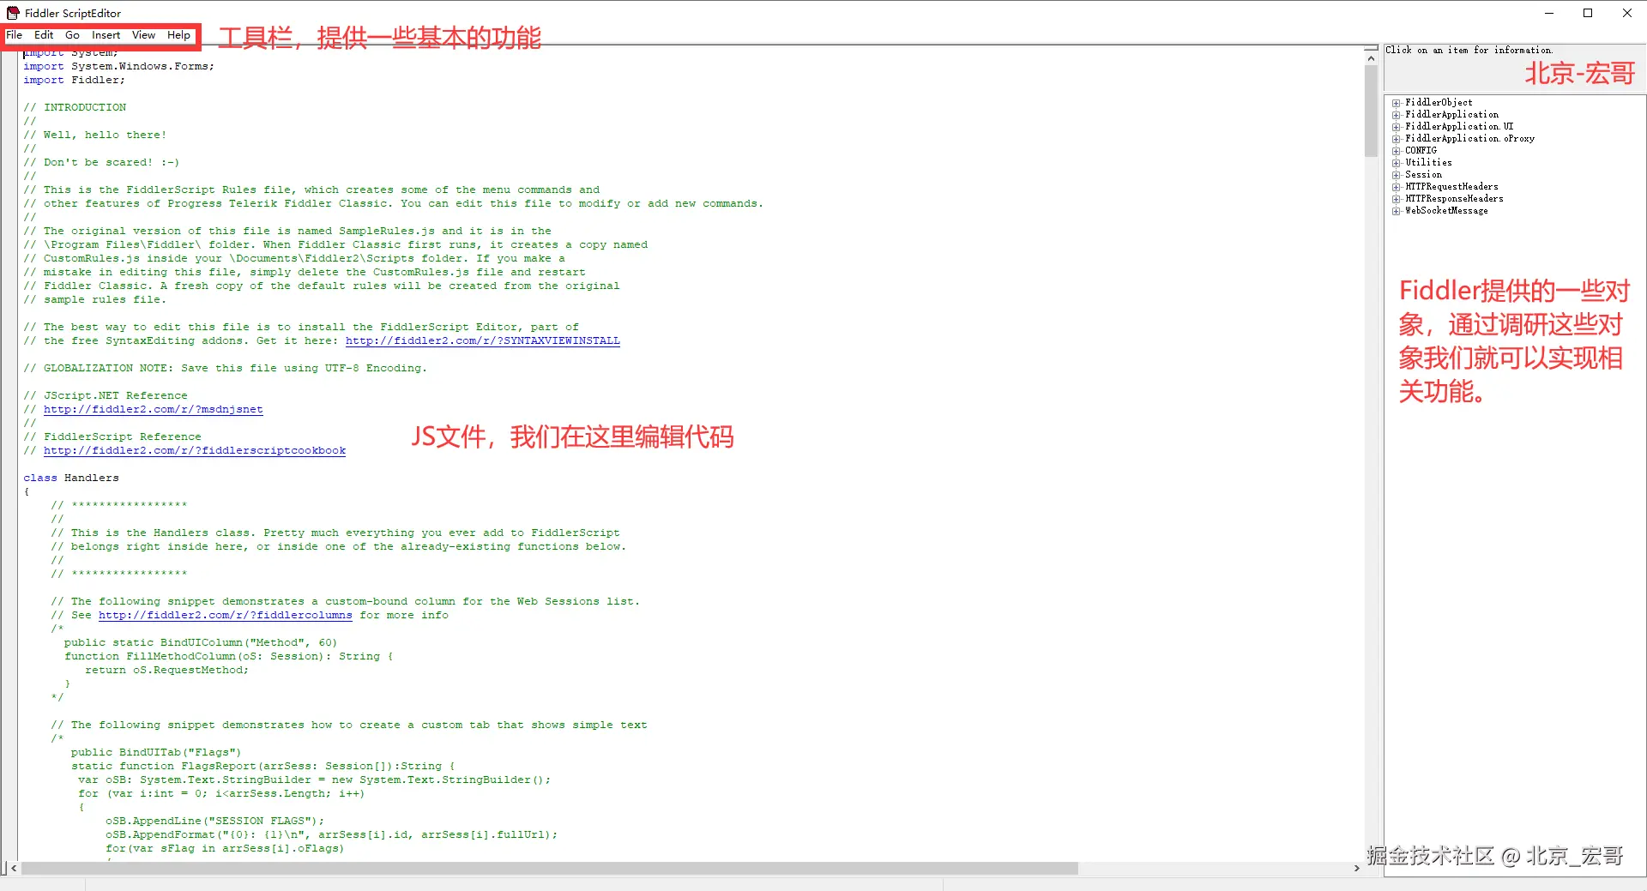Click the 'return oS.RequestMethod;' line

pos(166,670)
